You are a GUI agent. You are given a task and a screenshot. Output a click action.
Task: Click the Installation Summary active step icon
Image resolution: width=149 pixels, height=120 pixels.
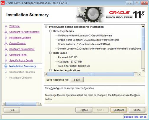[6, 66]
